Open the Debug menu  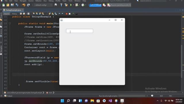point(51,1)
